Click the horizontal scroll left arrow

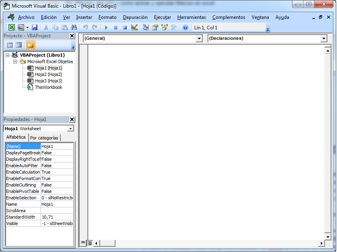tap(96, 243)
